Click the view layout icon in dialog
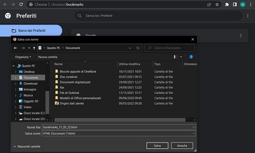Screen dimensions: 255x153 coord(176,57)
